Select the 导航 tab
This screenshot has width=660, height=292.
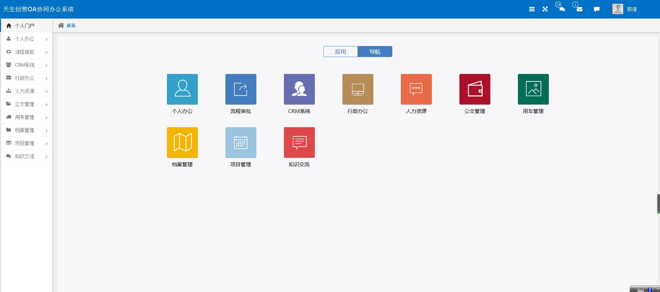[375, 52]
